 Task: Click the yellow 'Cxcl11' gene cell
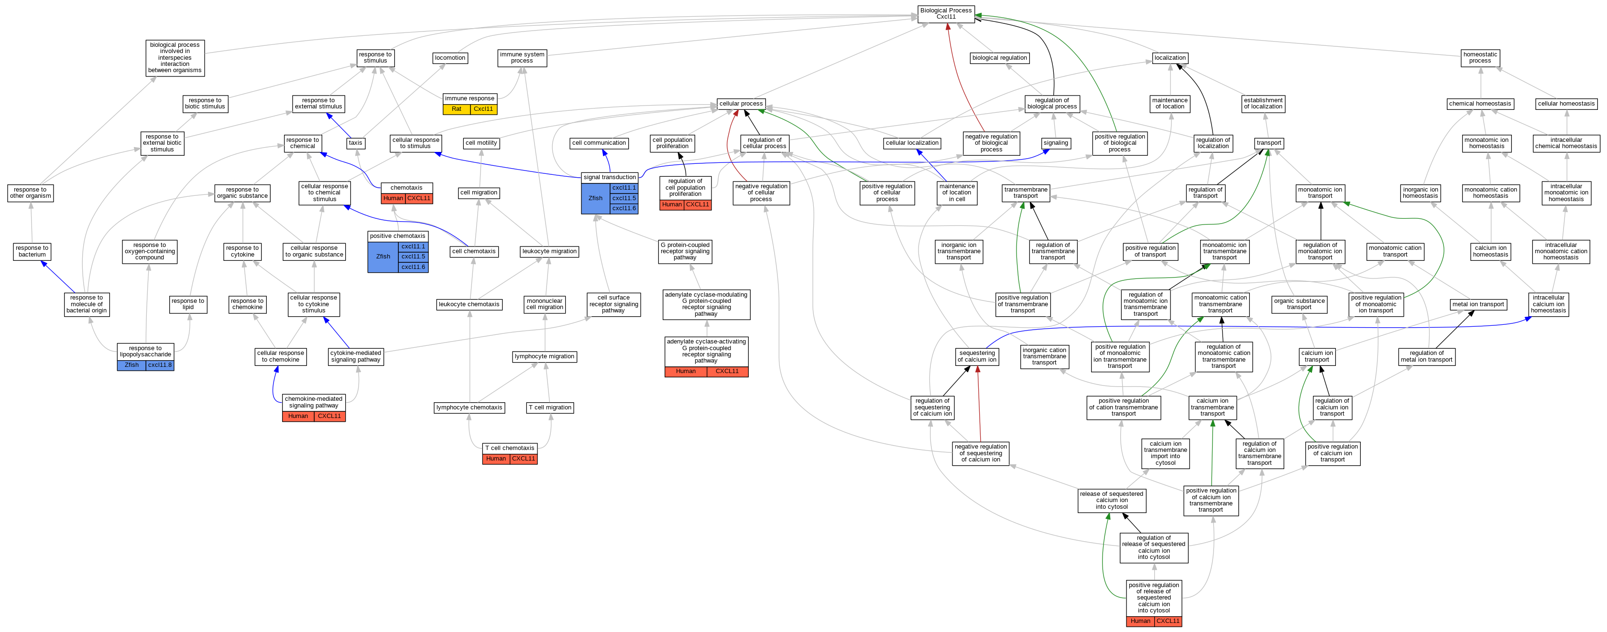point(483,109)
